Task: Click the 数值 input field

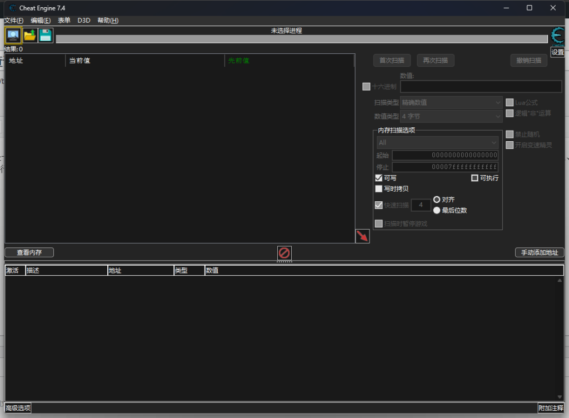Action: 481,87
